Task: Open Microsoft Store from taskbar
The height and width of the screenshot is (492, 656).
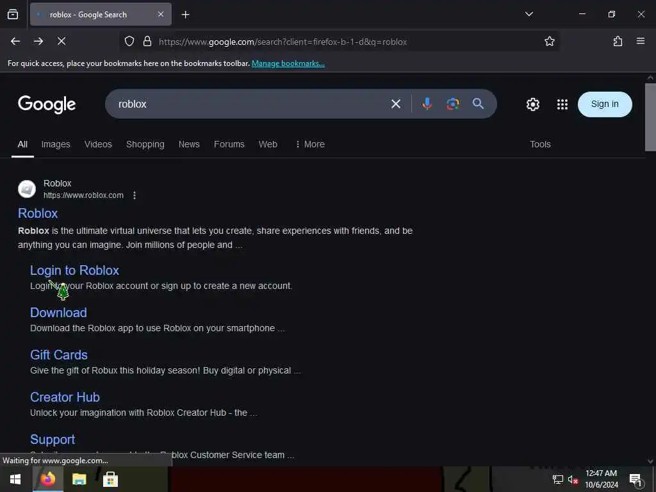Action: (x=110, y=479)
